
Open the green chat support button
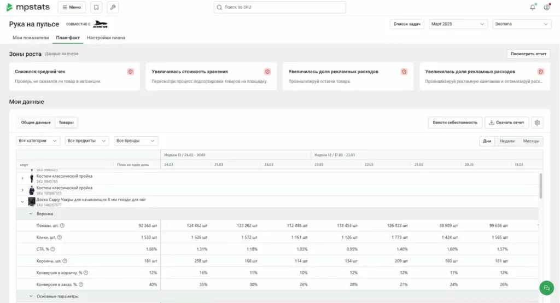[x=546, y=288]
